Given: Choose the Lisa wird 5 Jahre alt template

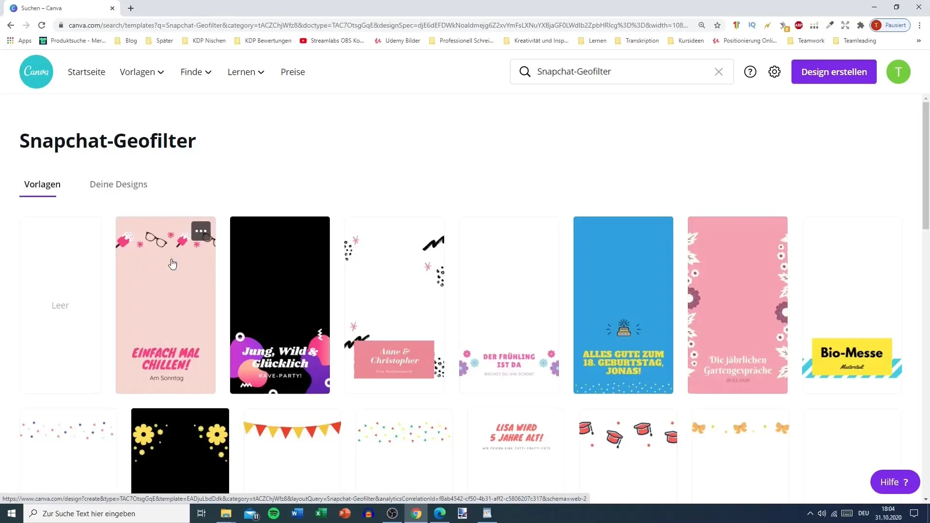Looking at the screenshot, I should coord(516,450).
